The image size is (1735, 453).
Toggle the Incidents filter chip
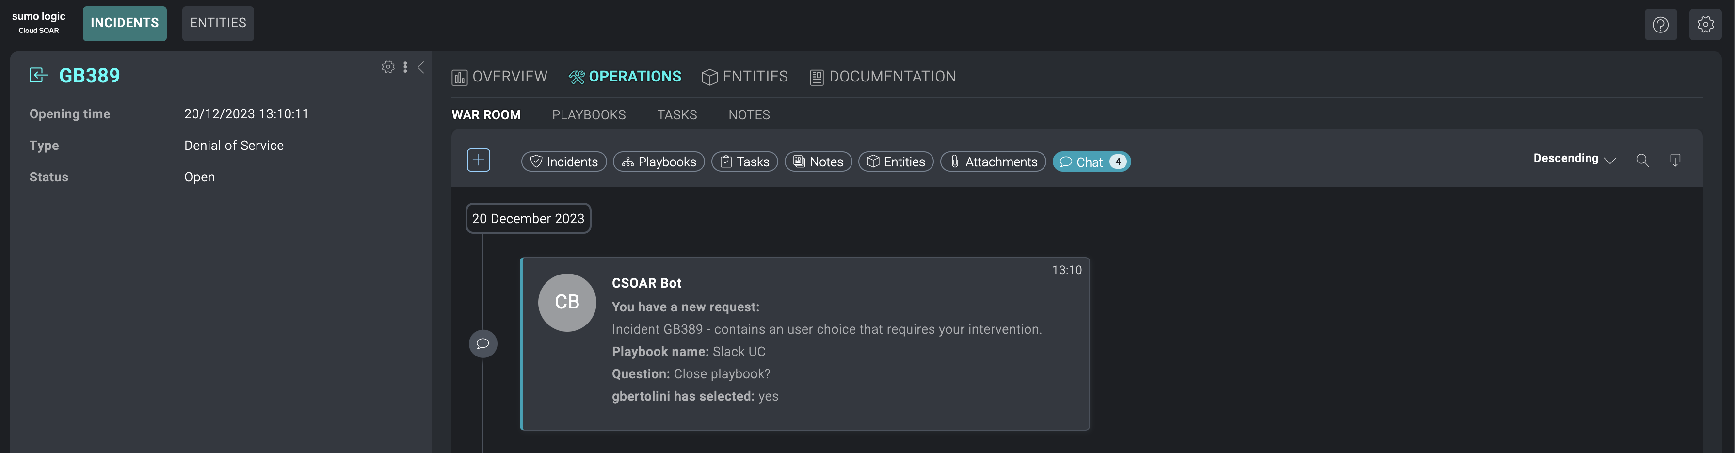(x=564, y=162)
